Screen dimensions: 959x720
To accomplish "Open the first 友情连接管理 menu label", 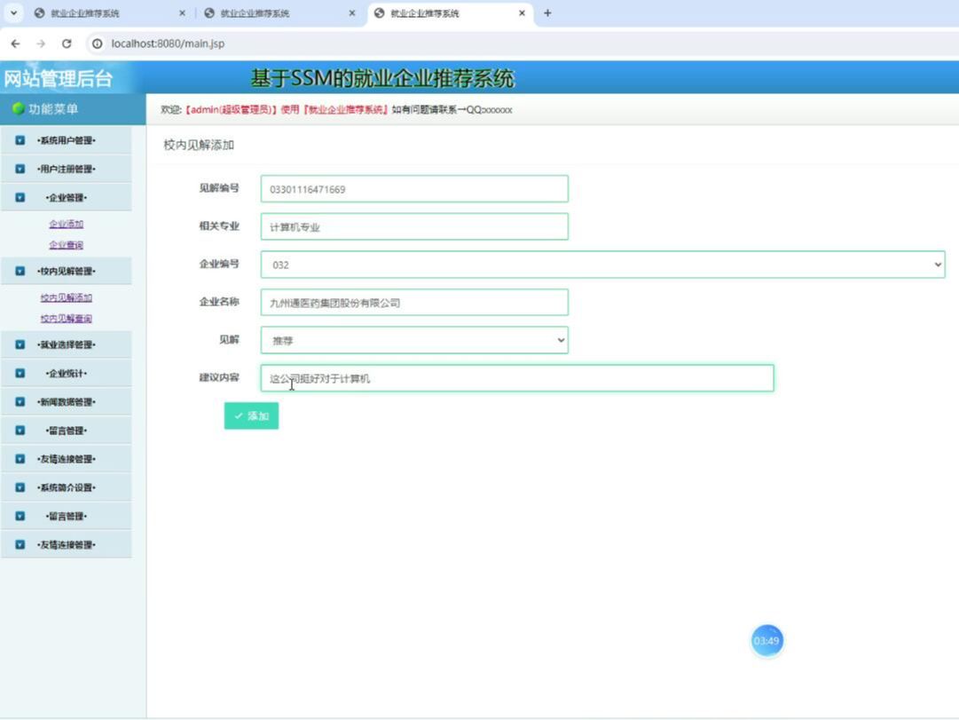I will 66,459.
